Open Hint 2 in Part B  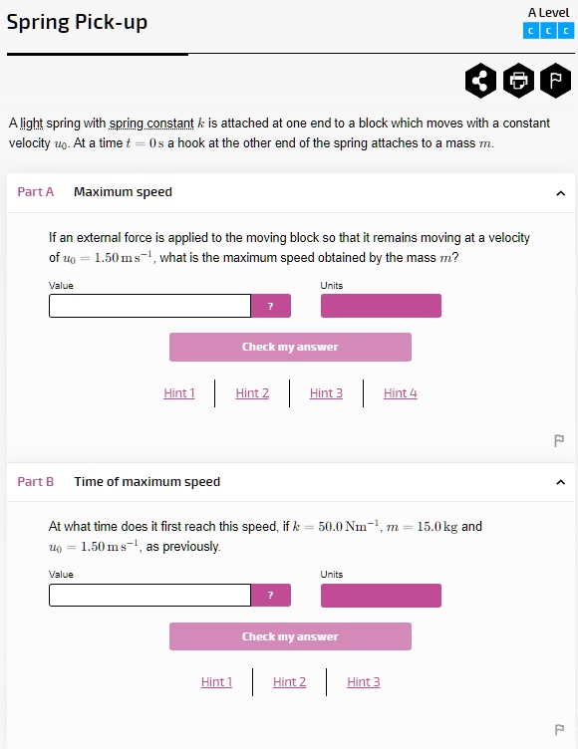pyautogui.click(x=289, y=681)
